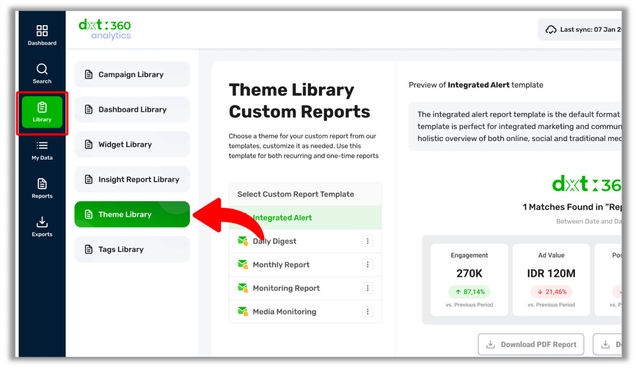Click the Theme Library Custom Reports heading

click(x=299, y=101)
